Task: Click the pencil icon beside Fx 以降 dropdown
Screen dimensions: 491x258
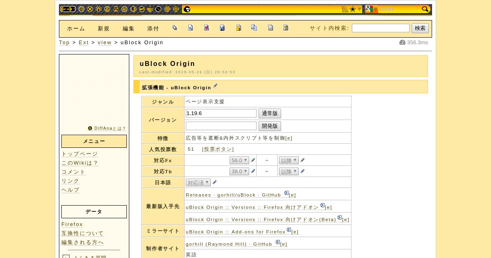Action: [x=302, y=160]
